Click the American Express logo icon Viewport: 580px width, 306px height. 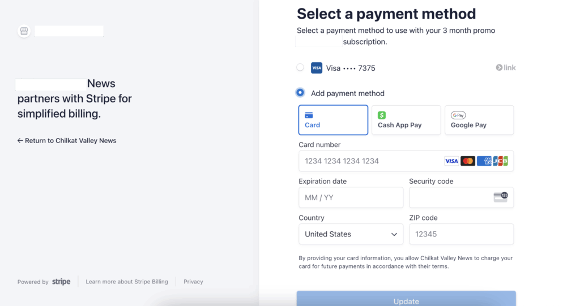484,161
